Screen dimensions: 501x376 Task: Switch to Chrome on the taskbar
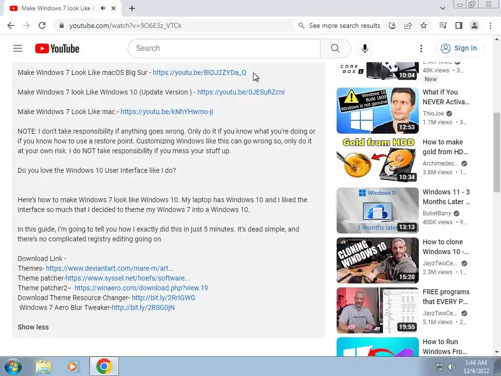[x=104, y=366]
